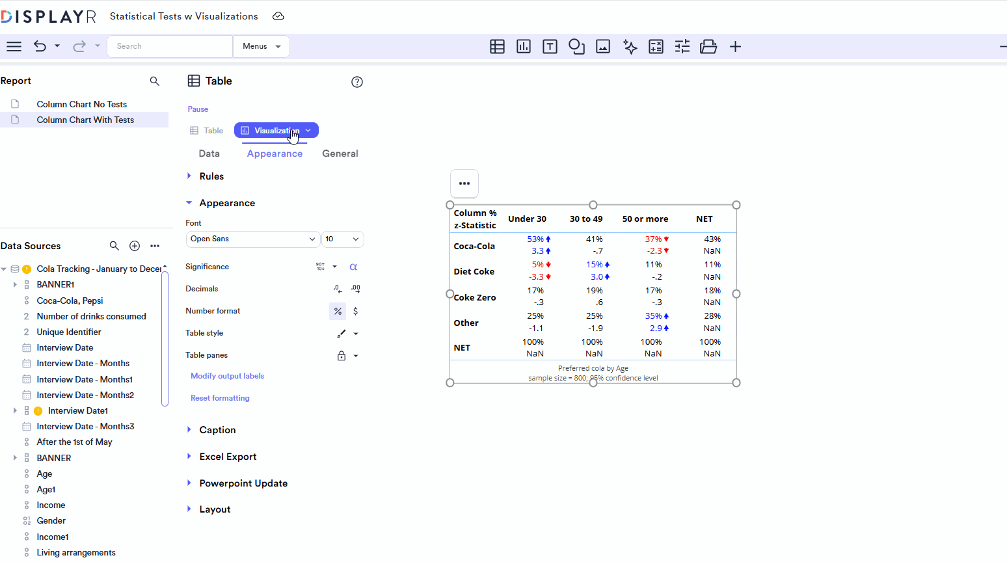Image resolution: width=1007 pixels, height=562 pixels.
Task: Insert a chart visualization from the toolbar
Action: coord(524,46)
